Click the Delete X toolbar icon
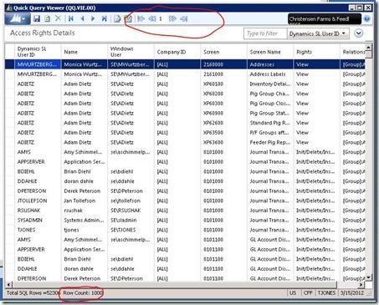 coord(58,18)
